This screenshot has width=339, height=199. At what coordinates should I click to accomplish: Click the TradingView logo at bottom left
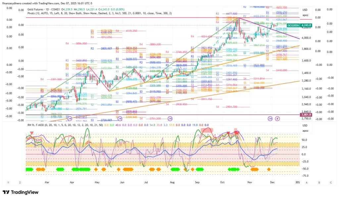(21, 192)
